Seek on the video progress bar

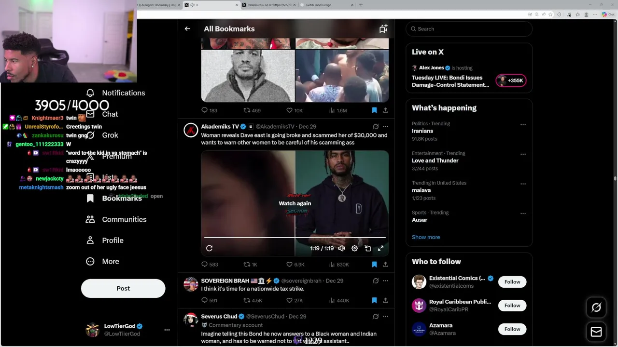pos(295,238)
